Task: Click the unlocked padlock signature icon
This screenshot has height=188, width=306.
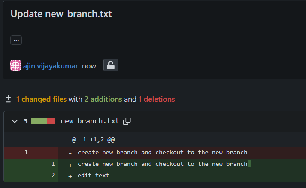Action: tap(111, 65)
